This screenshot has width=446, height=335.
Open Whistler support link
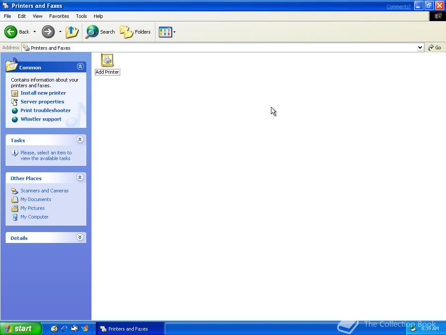tap(41, 119)
